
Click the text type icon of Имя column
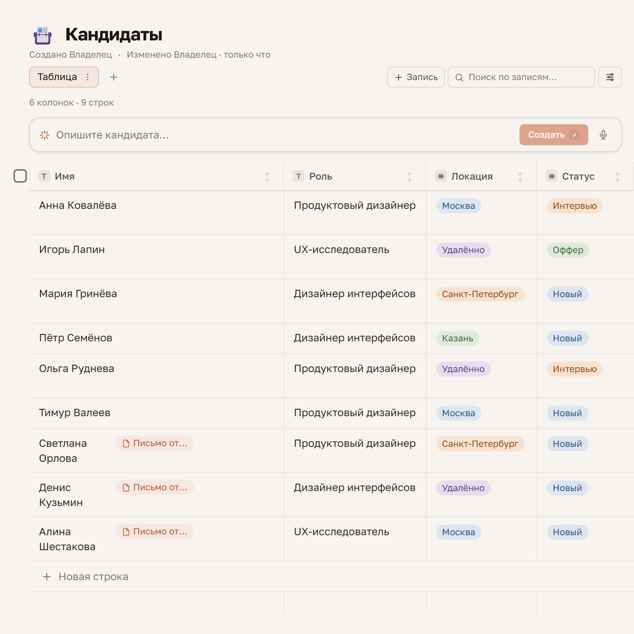point(44,176)
